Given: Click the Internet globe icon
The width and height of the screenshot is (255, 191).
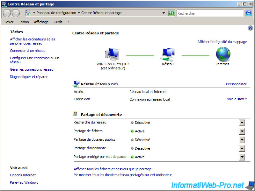Looking at the screenshot, I should [x=223, y=53].
